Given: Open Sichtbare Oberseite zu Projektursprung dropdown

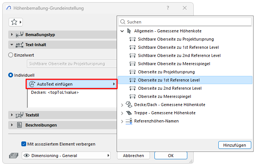Looking at the screenshot, I should pos(72,64).
